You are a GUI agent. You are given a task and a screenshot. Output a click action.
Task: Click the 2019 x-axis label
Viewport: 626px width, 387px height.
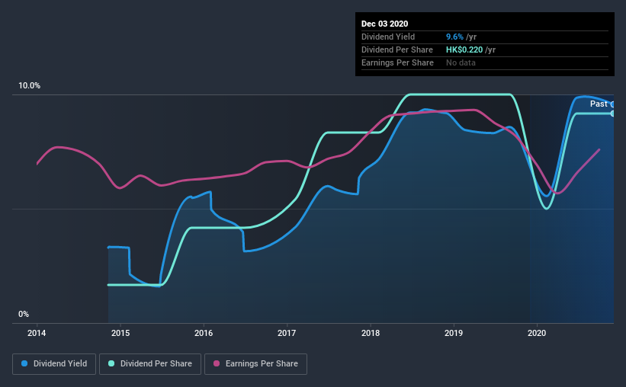(x=454, y=333)
